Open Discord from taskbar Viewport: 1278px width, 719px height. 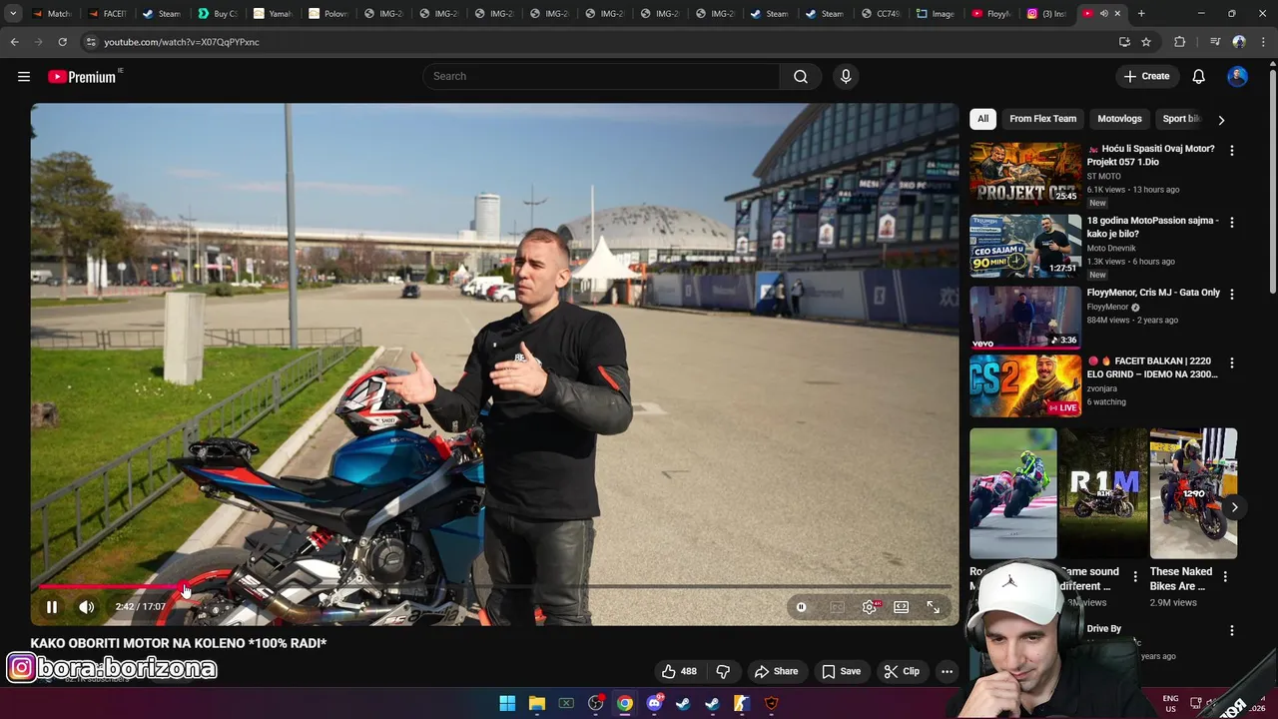654,704
